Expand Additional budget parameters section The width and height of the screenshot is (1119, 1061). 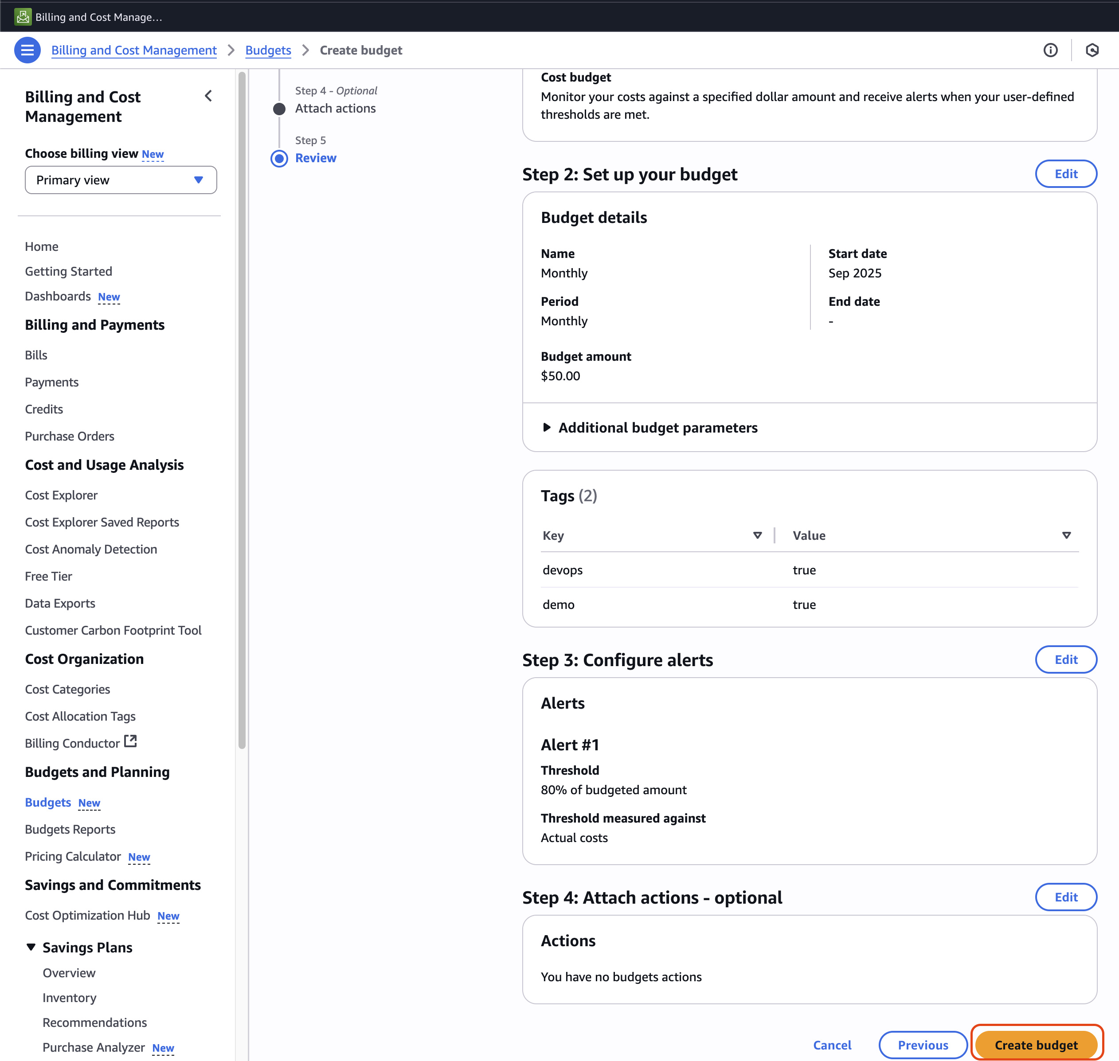coord(547,428)
